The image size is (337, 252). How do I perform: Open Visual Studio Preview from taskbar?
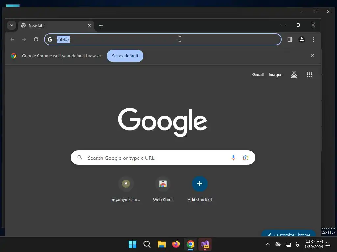(205, 244)
